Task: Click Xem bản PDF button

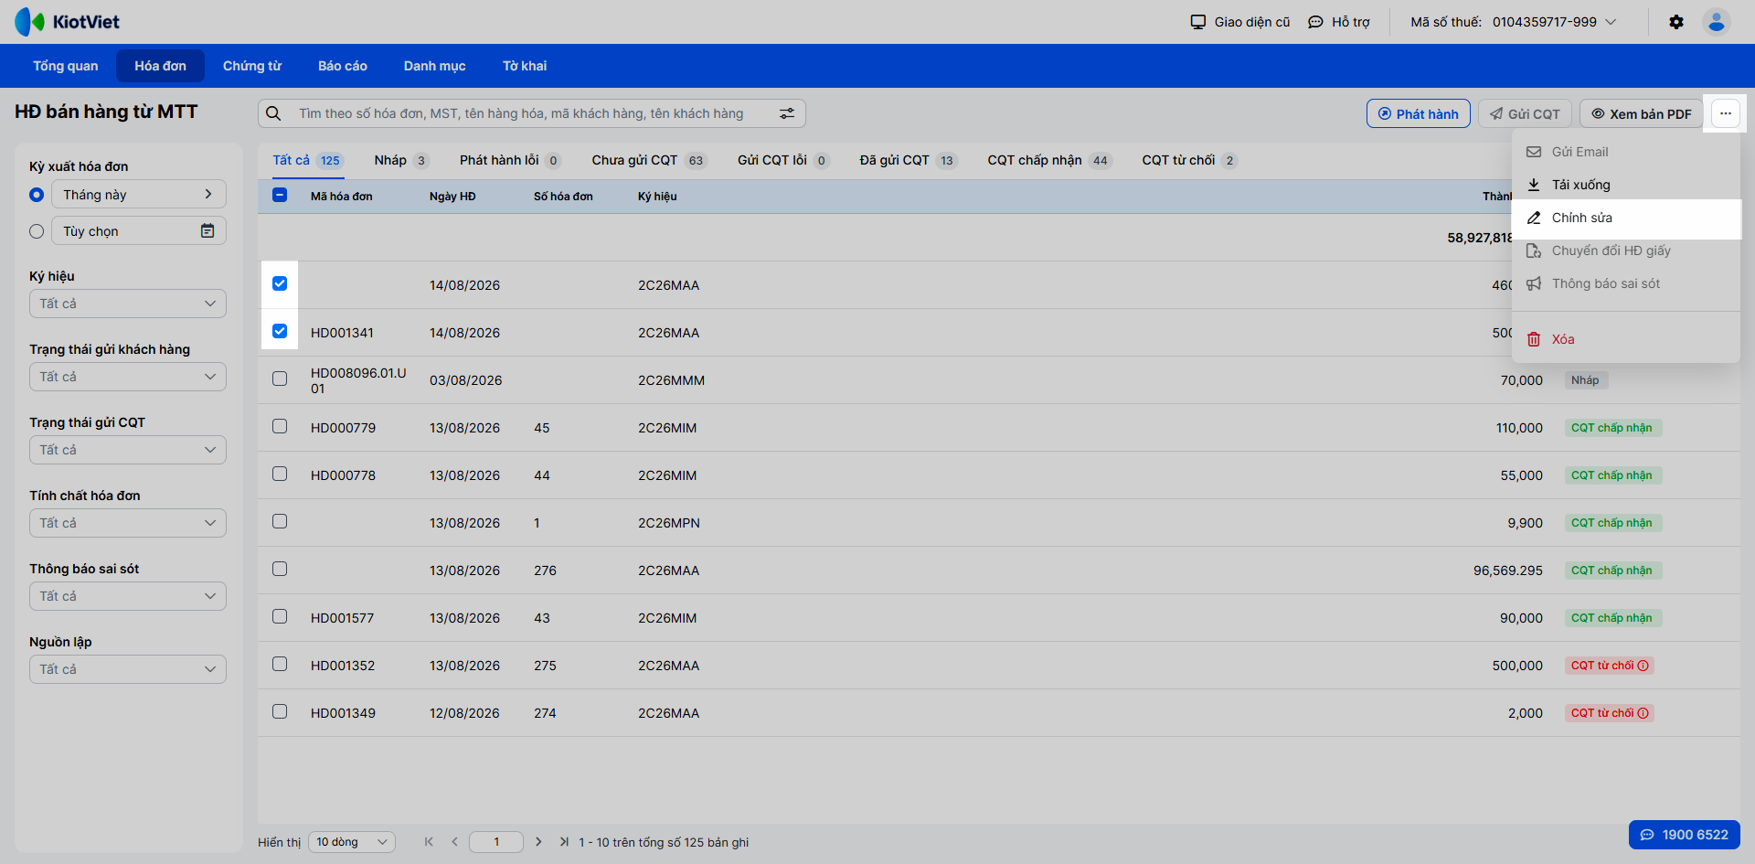Action: pyautogui.click(x=1642, y=113)
